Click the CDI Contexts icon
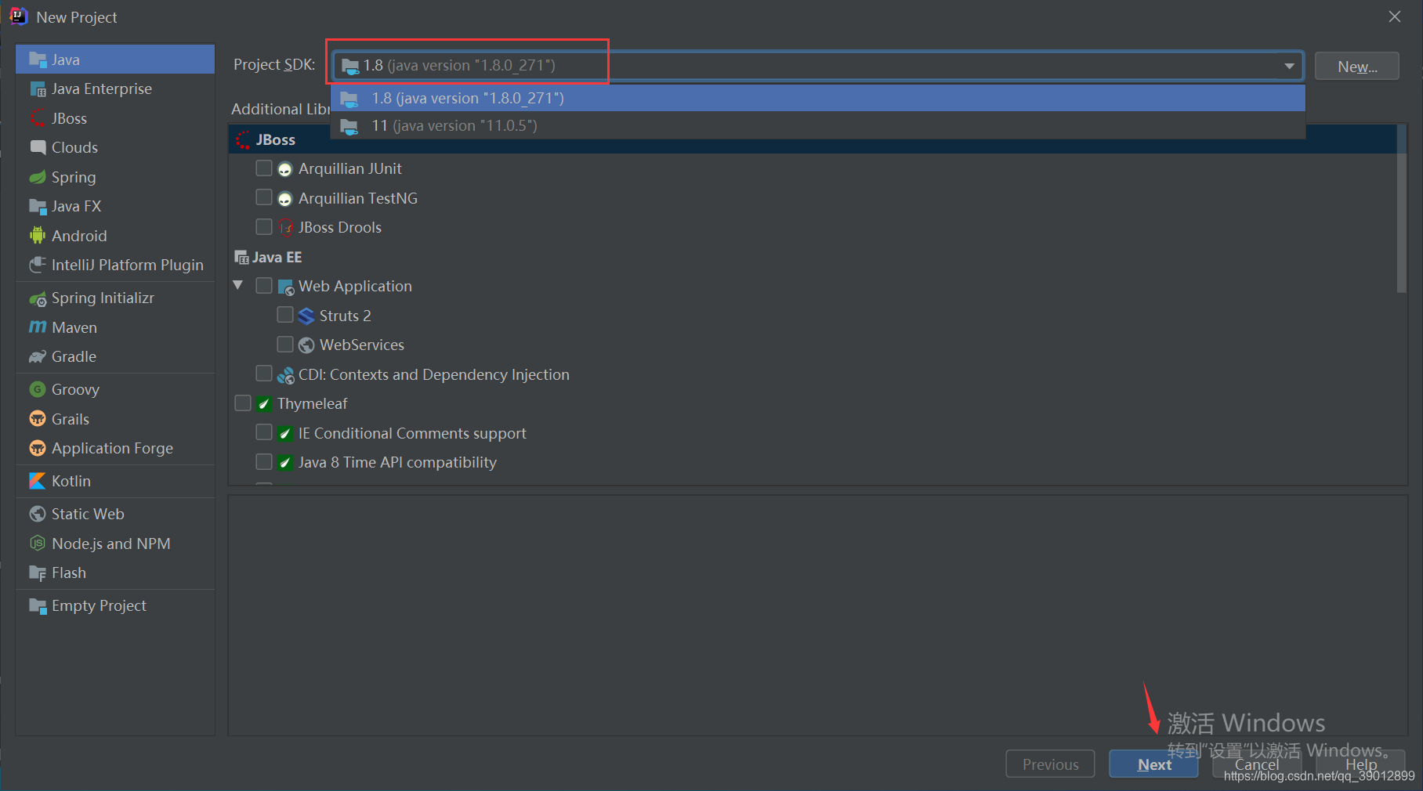Image resolution: width=1423 pixels, height=791 pixels. tap(285, 375)
